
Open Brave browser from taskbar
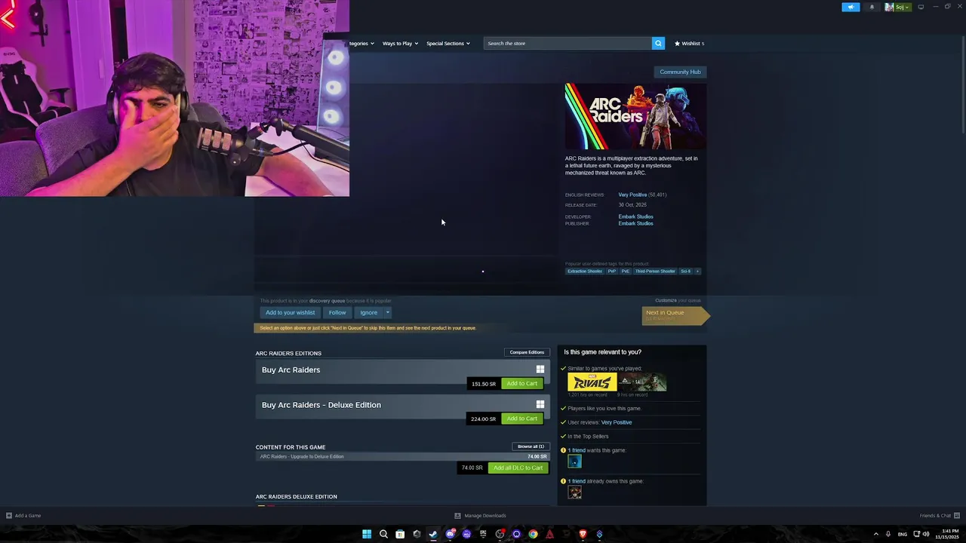tap(583, 534)
